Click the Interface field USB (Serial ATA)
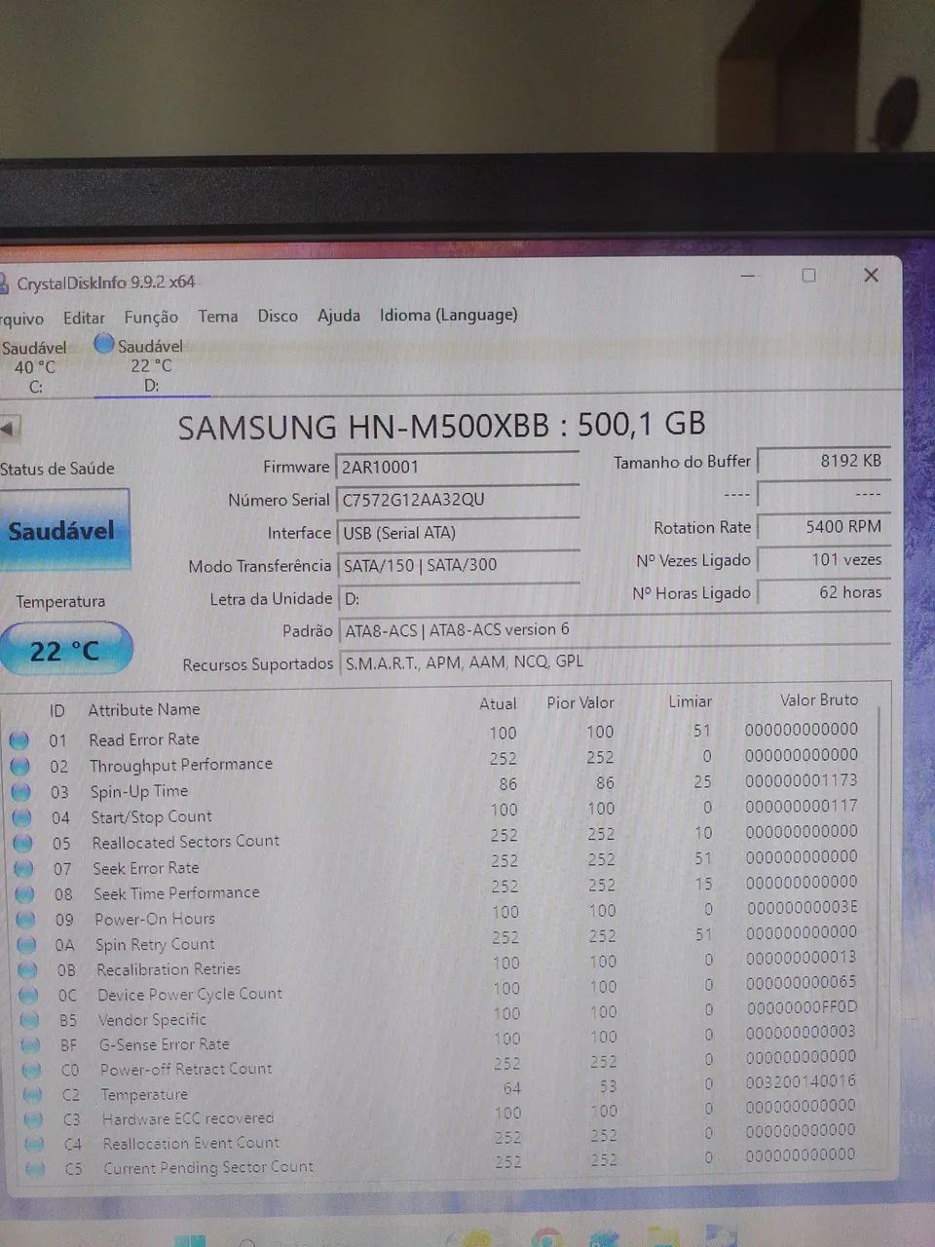The height and width of the screenshot is (1247, 935). click(x=458, y=533)
